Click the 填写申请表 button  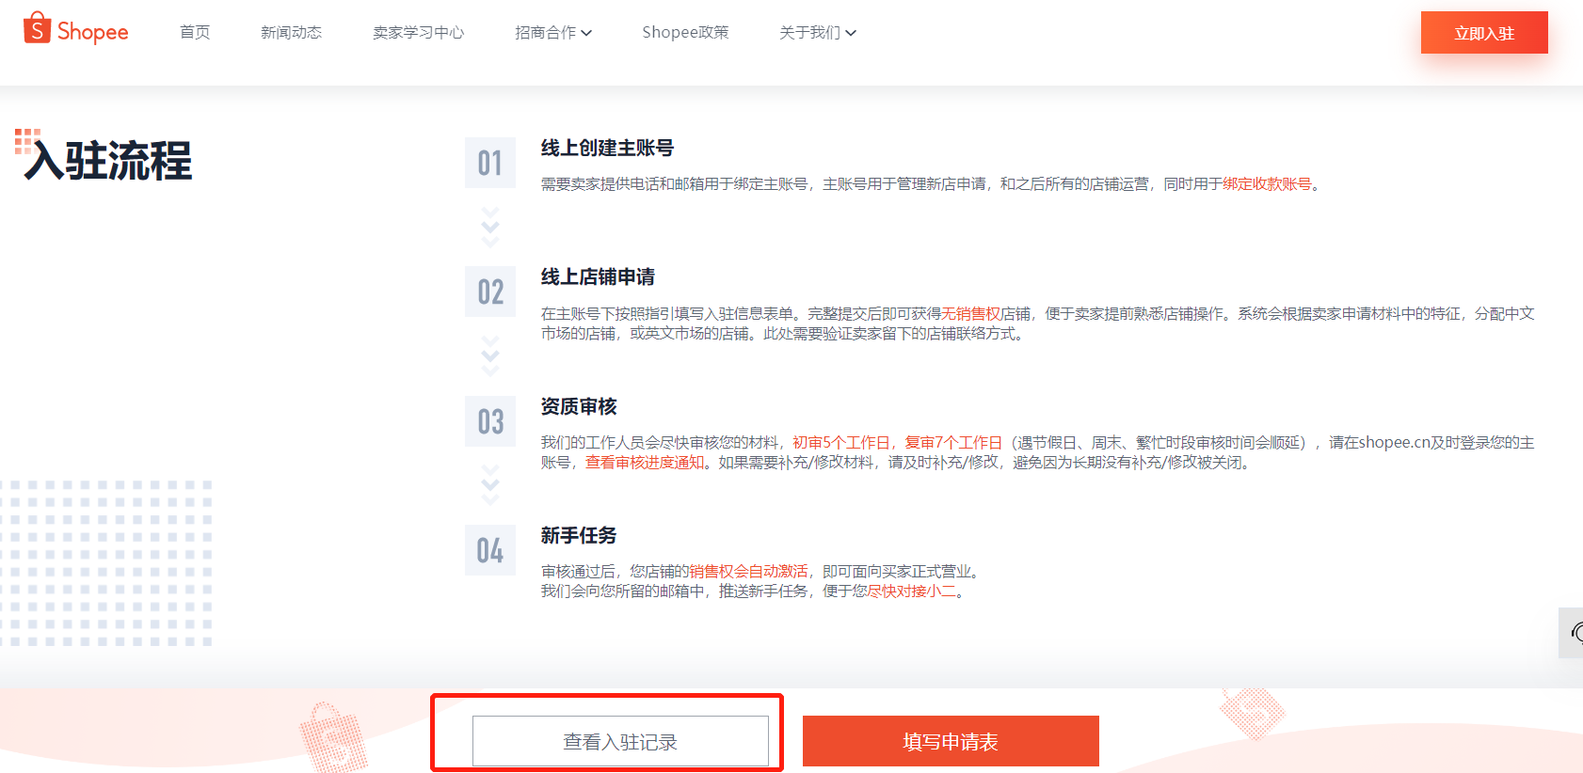coord(951,742)
